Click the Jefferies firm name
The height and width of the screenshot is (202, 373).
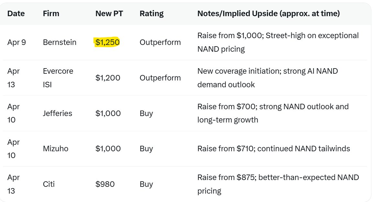click(x=57, y=113)
